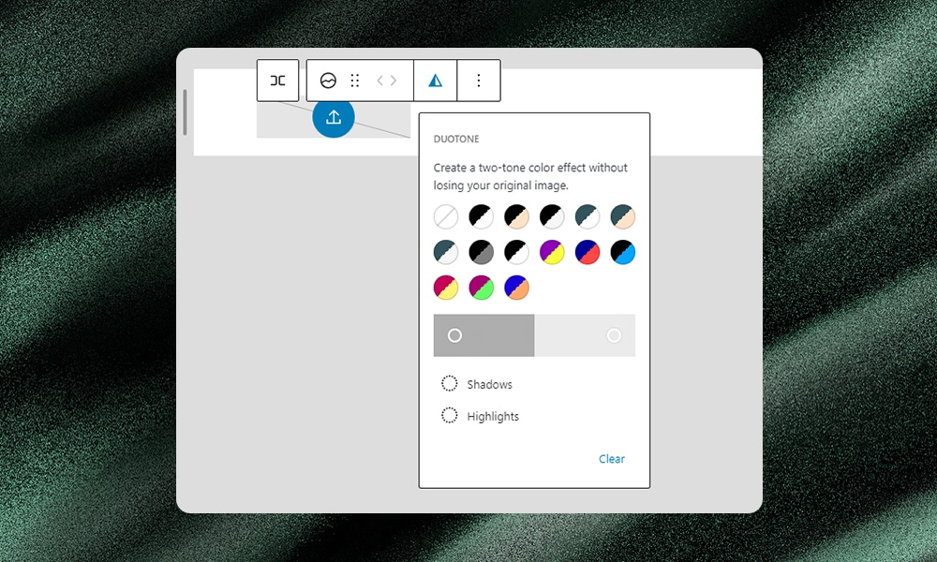Viewport: 937px width, 562px height.
Task: Apply the yellow and red duotone preset
Action: click(x=445, y=287)
